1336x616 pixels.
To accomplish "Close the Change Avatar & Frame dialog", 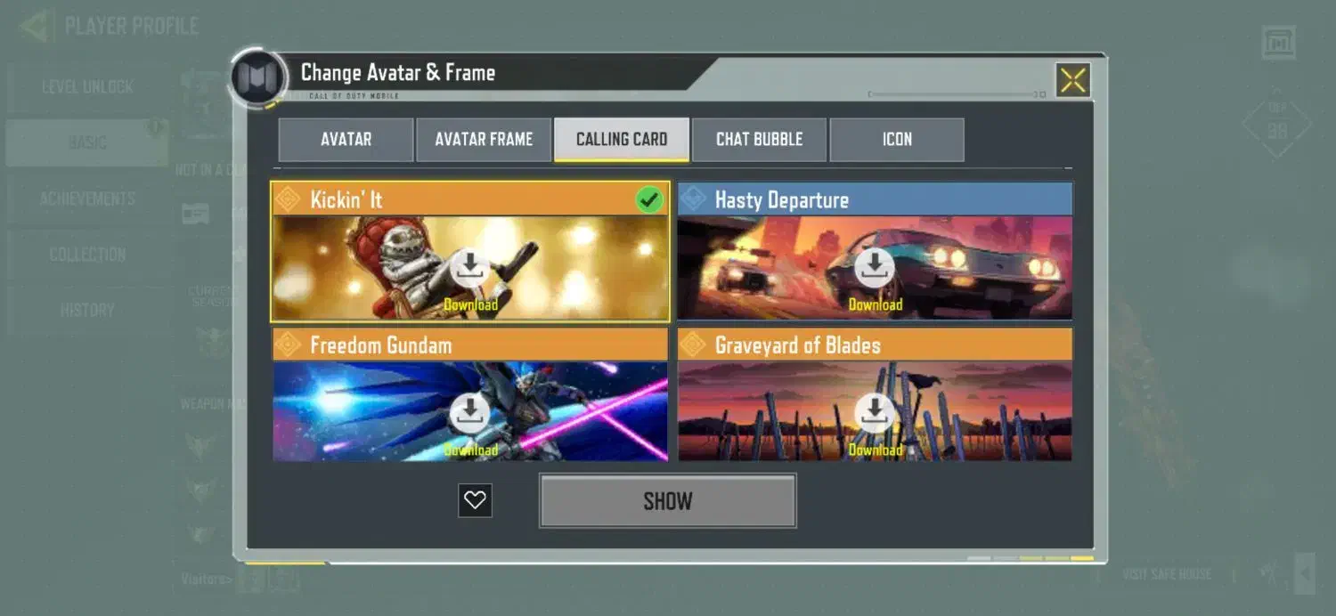I will [x=1073, y=80].
